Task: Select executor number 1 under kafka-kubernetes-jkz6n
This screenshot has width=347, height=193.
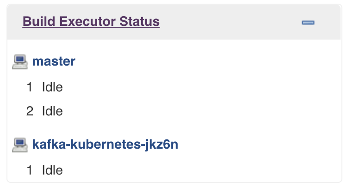Action: 30,170
